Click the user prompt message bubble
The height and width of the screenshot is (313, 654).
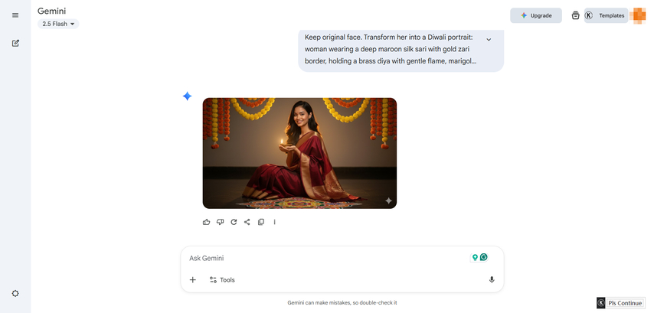click(x=401, y=51)
